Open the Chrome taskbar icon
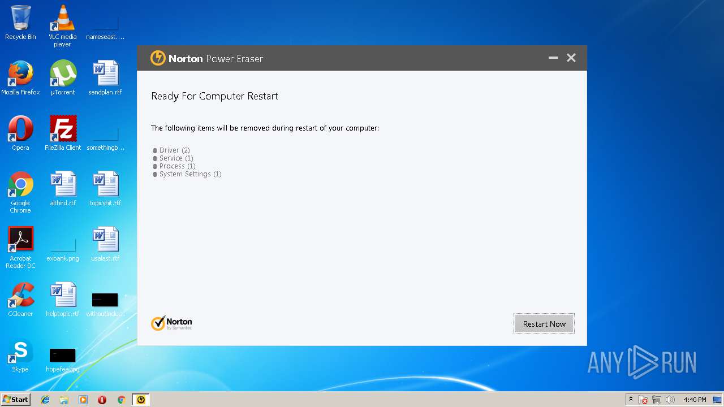724x407 pixels. [x=121, y=400]
